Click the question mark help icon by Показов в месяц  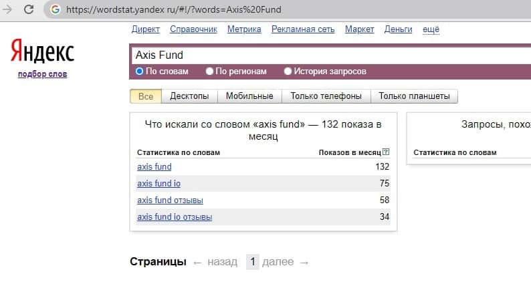point(386,152)
